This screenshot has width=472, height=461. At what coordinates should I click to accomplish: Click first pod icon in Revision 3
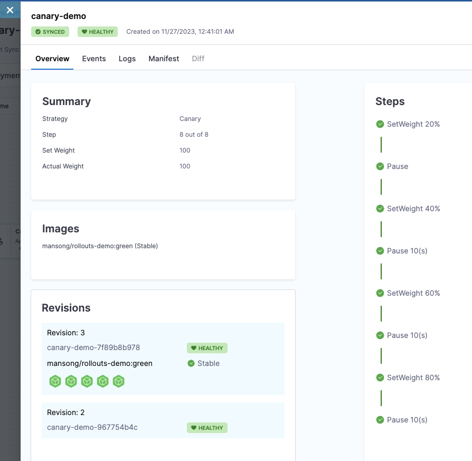55,381
